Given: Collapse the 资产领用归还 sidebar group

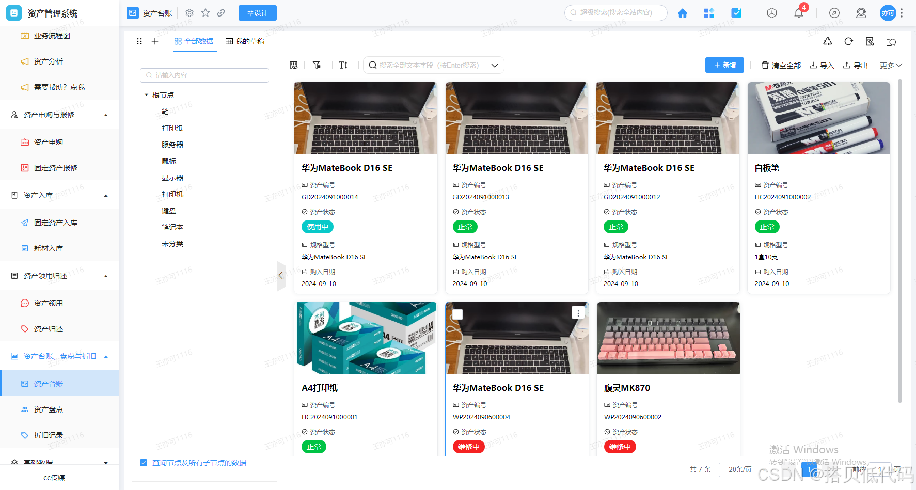Looking at the screenshot, I should tap(106, 276).
